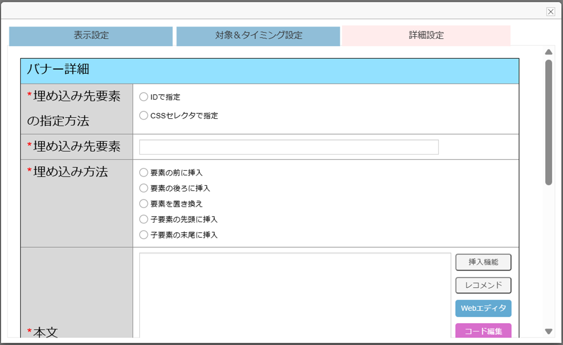Switch to the 表示設定 tab
Viewport: 563px width, 345px height.
click(x=91, y=36)
